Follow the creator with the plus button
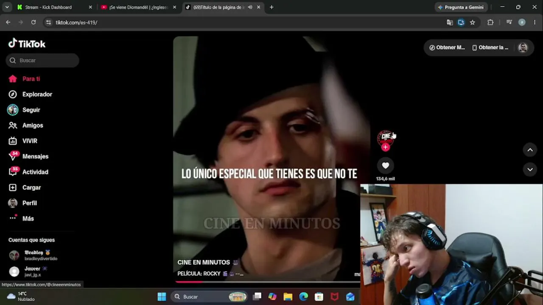This screenshot has height=305, width=543. tap(385, 147)
